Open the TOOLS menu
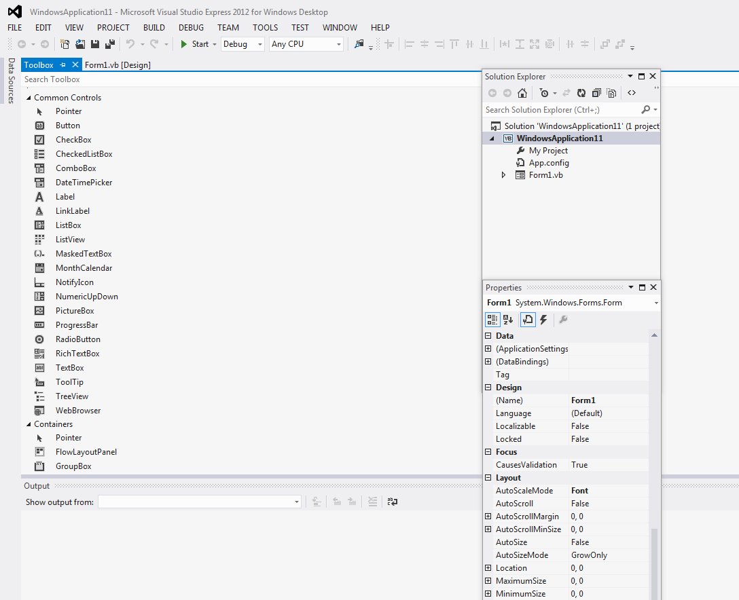Viewport: 739px width, 600px height. pyautogui.click(x=265, y=27)
